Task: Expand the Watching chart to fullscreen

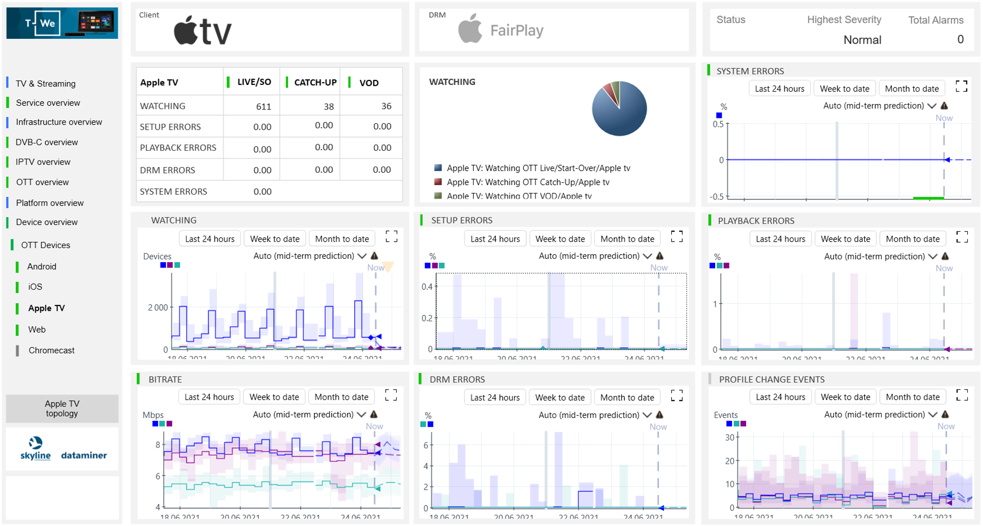Action: tap(391, 237)
